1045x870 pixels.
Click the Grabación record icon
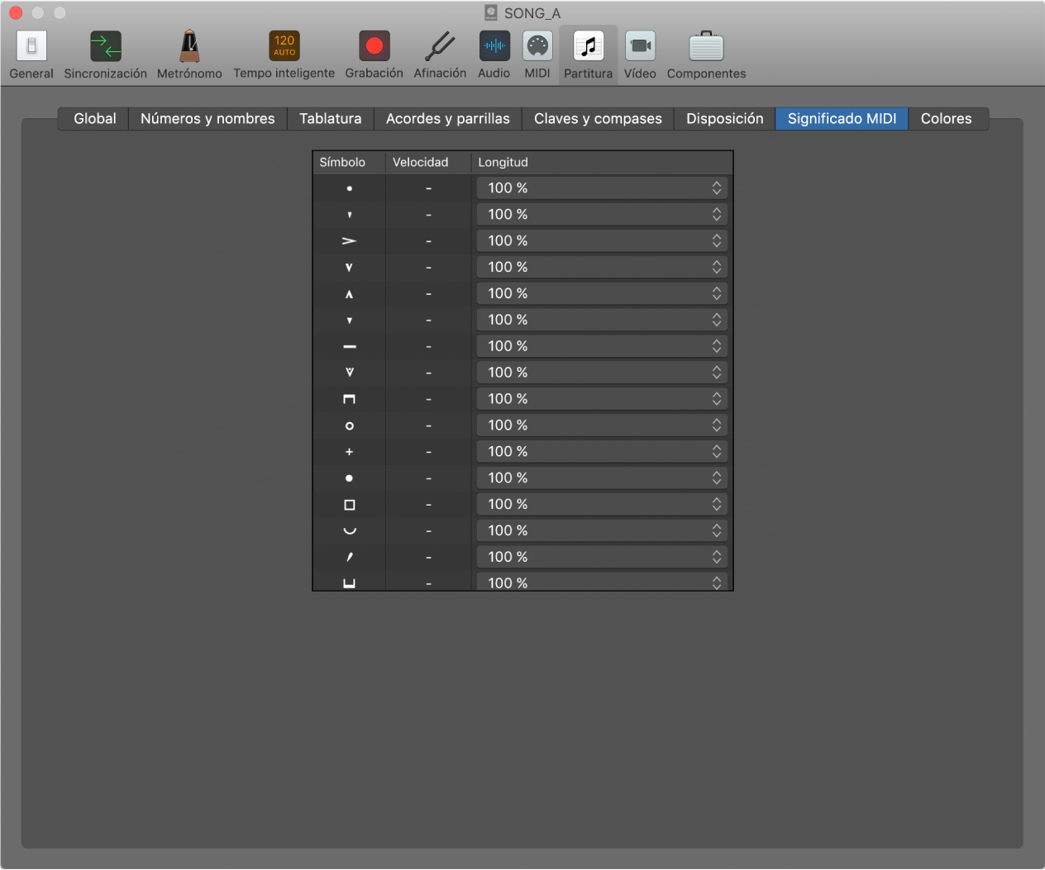(x=374, y=48)
